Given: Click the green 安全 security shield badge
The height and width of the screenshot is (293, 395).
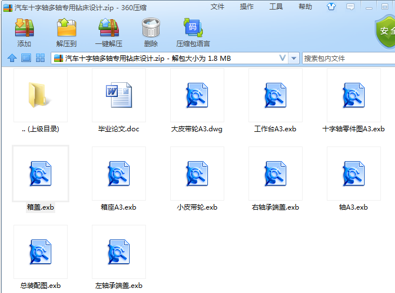Looking at the screenshot, I should 386,32.
